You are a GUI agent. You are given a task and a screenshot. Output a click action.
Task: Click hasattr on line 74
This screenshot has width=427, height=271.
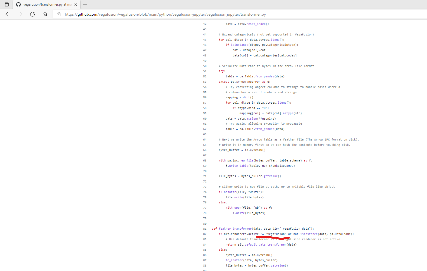[x=230, y=192]
